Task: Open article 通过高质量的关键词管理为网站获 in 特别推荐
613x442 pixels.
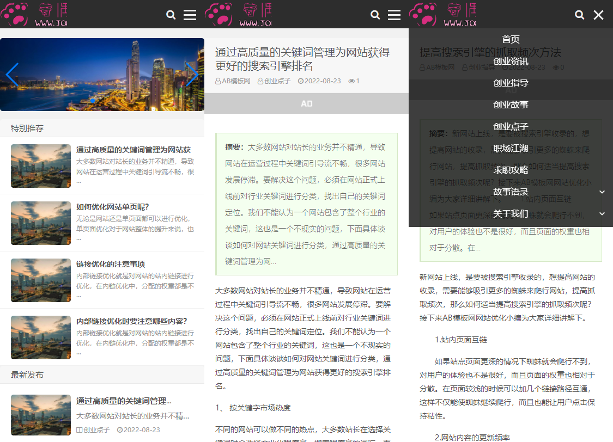Action: click(133, 150)
